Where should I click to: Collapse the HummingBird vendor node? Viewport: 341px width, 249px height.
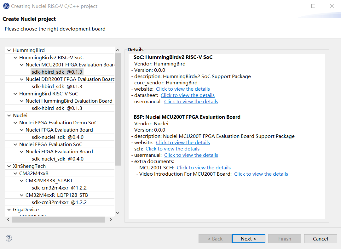point(9,50)
